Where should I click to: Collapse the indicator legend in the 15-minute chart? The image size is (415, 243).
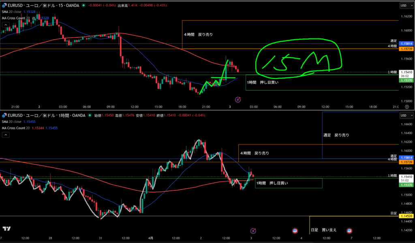5,24
